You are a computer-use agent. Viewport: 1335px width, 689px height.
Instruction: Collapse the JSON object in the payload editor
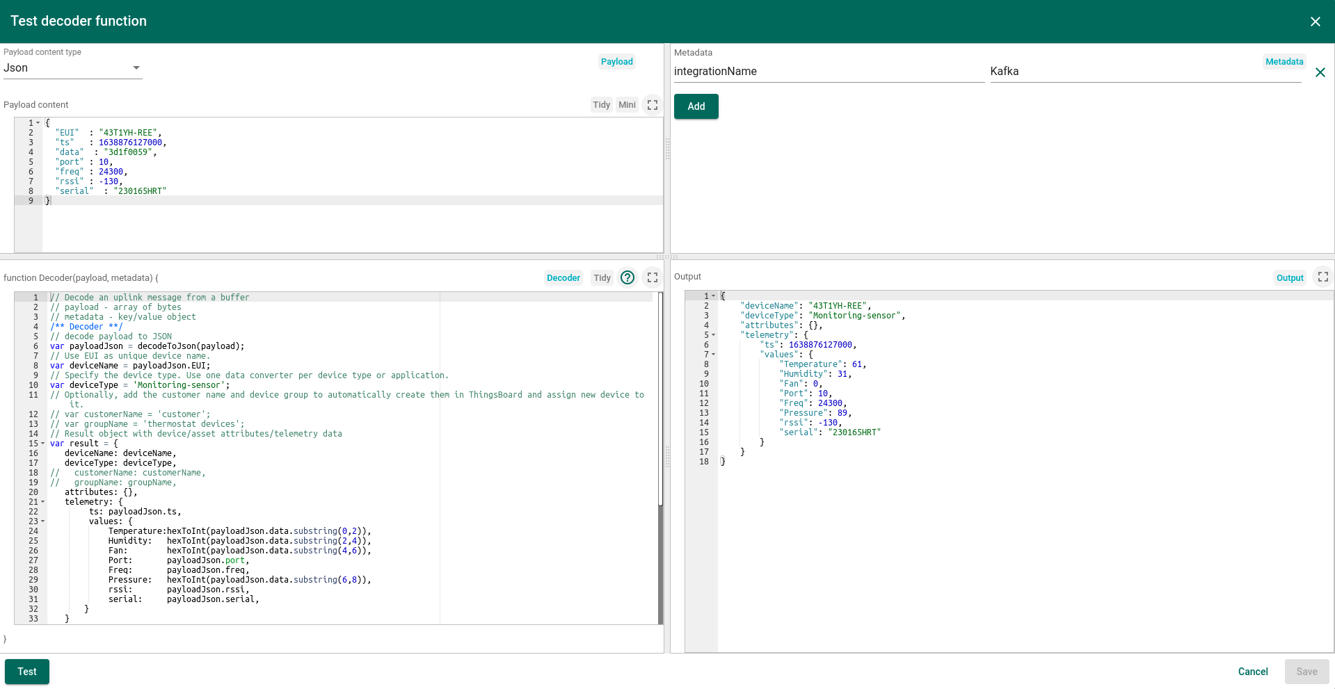point(39,122)
